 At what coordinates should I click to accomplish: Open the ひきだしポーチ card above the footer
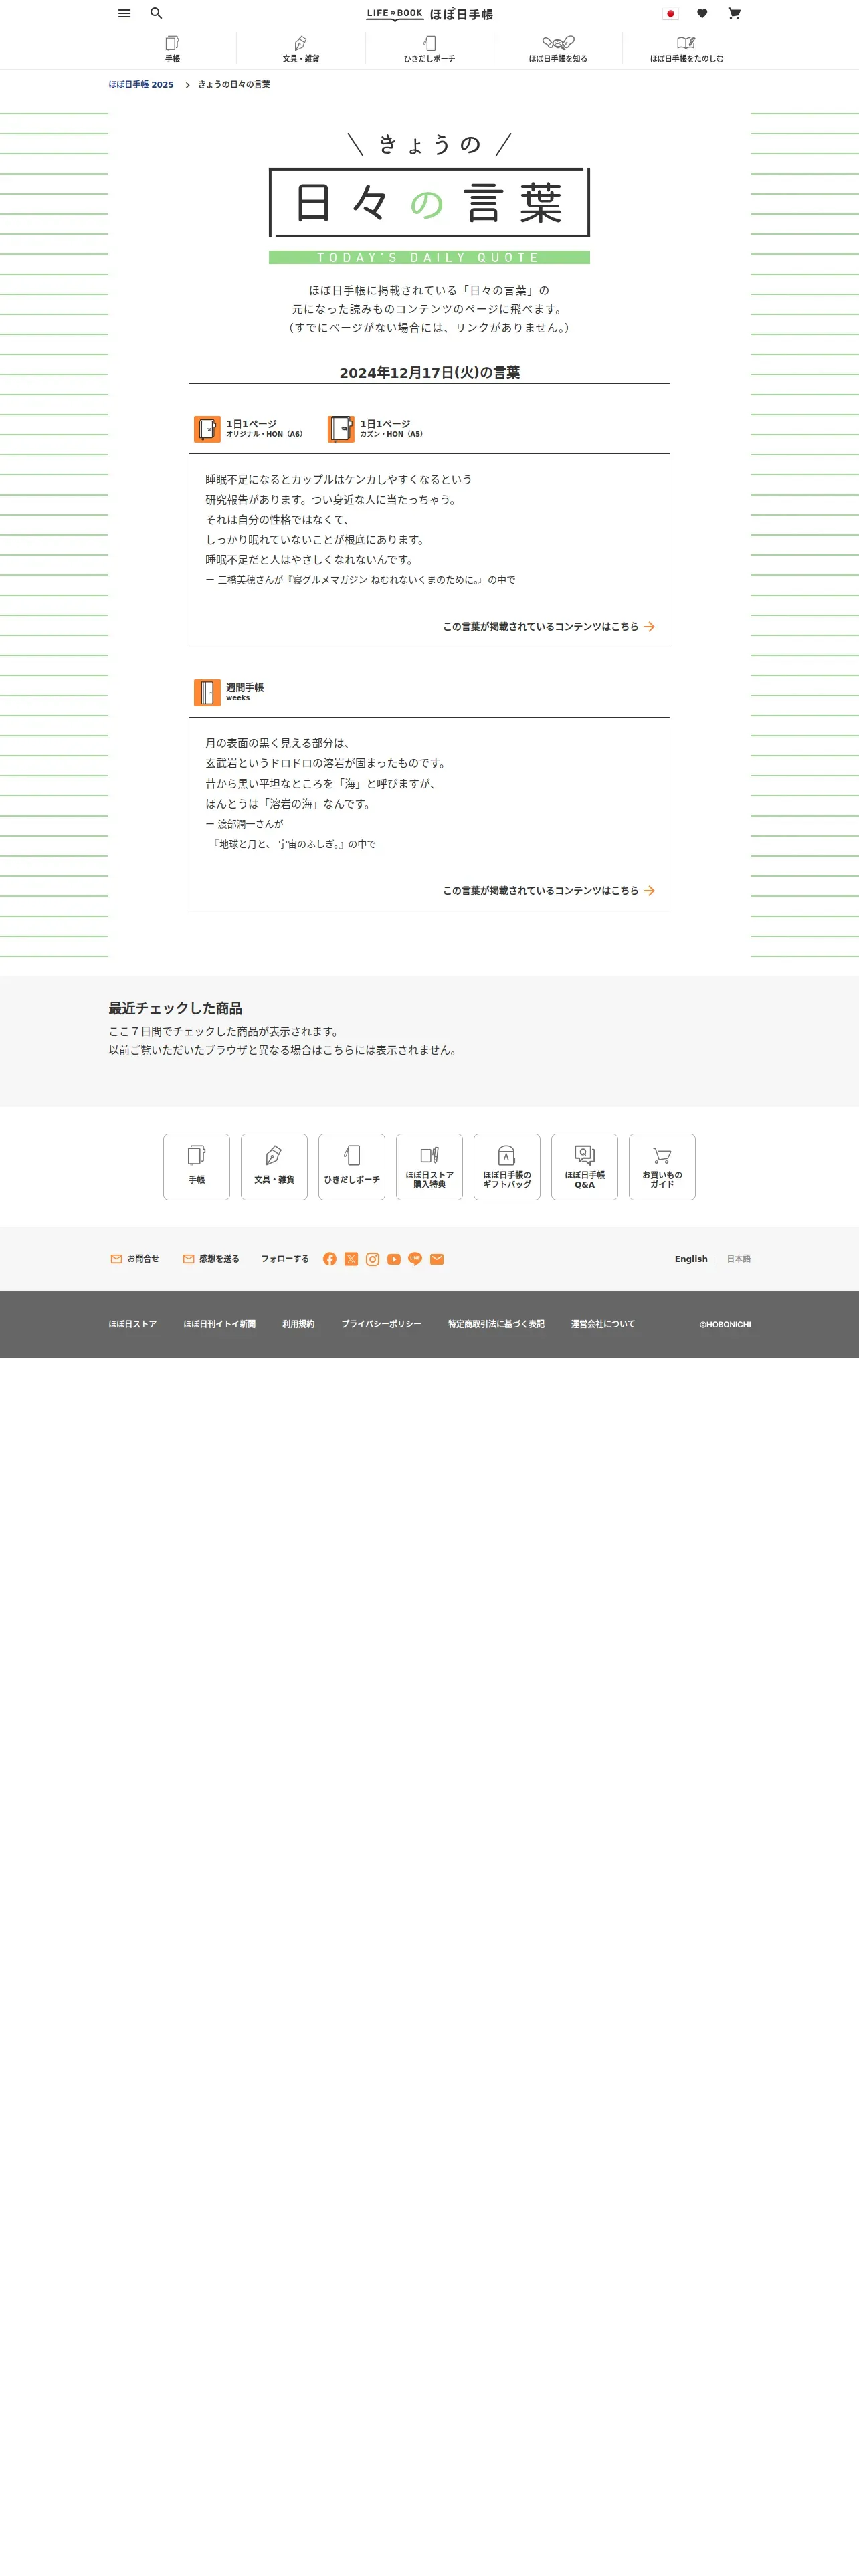click(x=352, y=1167)
